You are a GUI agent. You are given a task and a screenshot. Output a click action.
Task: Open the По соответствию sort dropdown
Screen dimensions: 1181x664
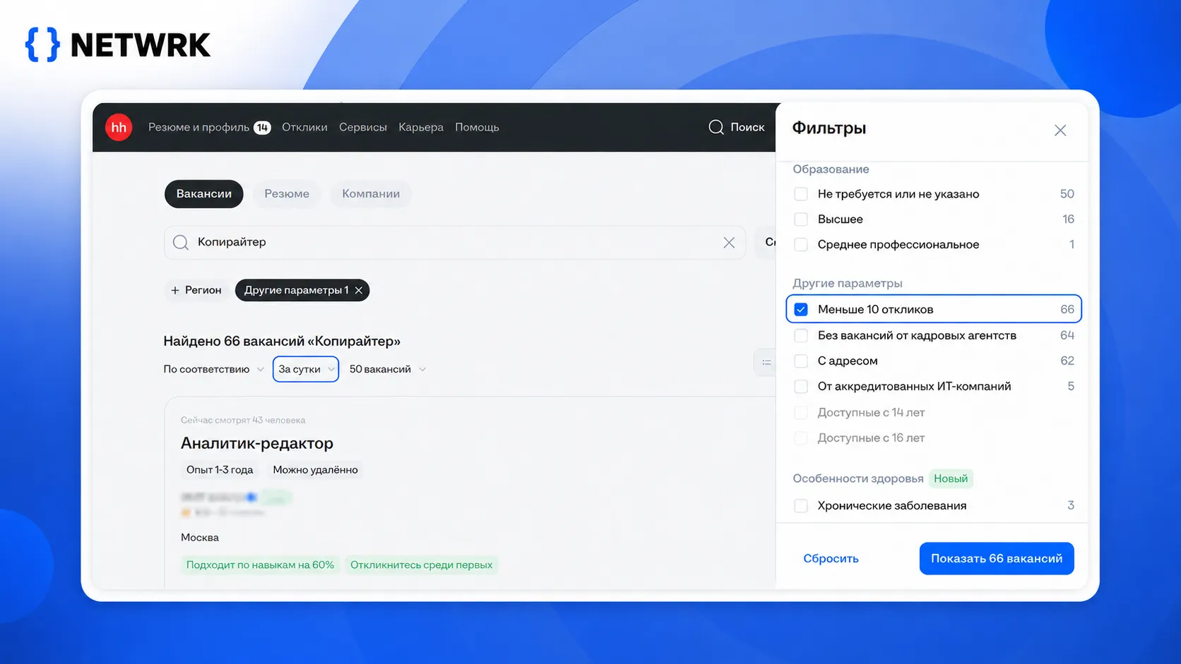point(214,369)
